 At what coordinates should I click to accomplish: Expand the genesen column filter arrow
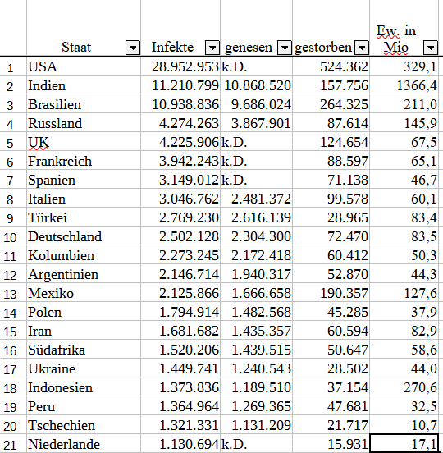pyautogui.click(x=285, y=48)
